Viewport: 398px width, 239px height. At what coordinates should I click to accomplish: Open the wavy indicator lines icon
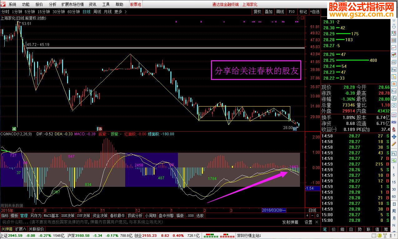coord(394,115)
